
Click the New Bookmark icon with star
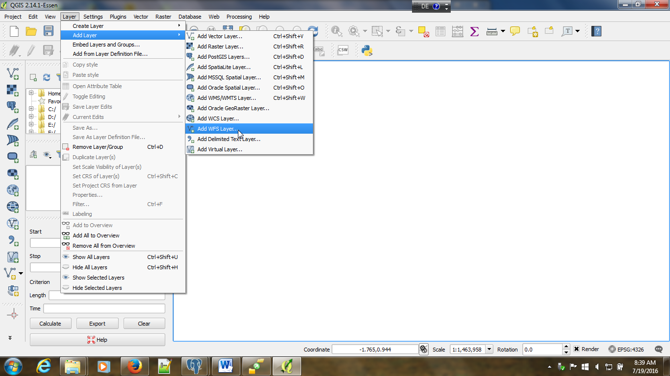pos(533,31)
